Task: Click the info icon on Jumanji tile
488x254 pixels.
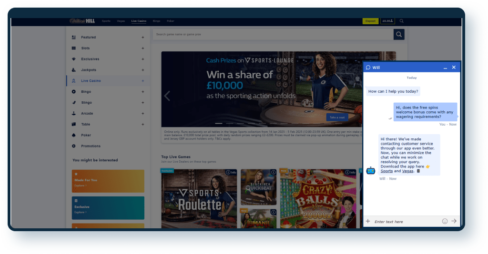Action: click(x=273, y=212)
